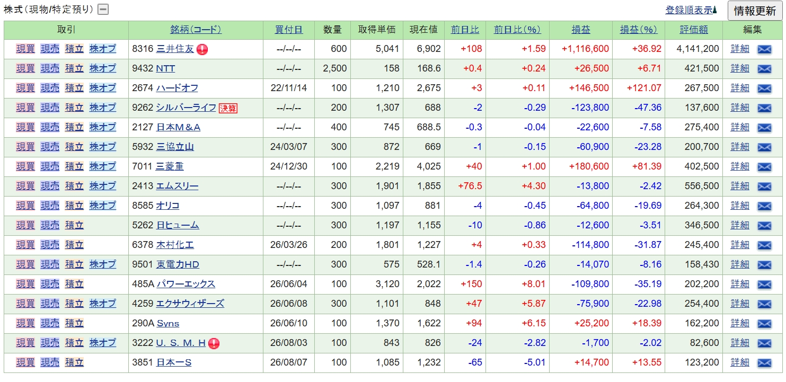Click 現売 for エクサウィザーズ
This screenshot has width=786, height=382.
click(x=50, y=304)
